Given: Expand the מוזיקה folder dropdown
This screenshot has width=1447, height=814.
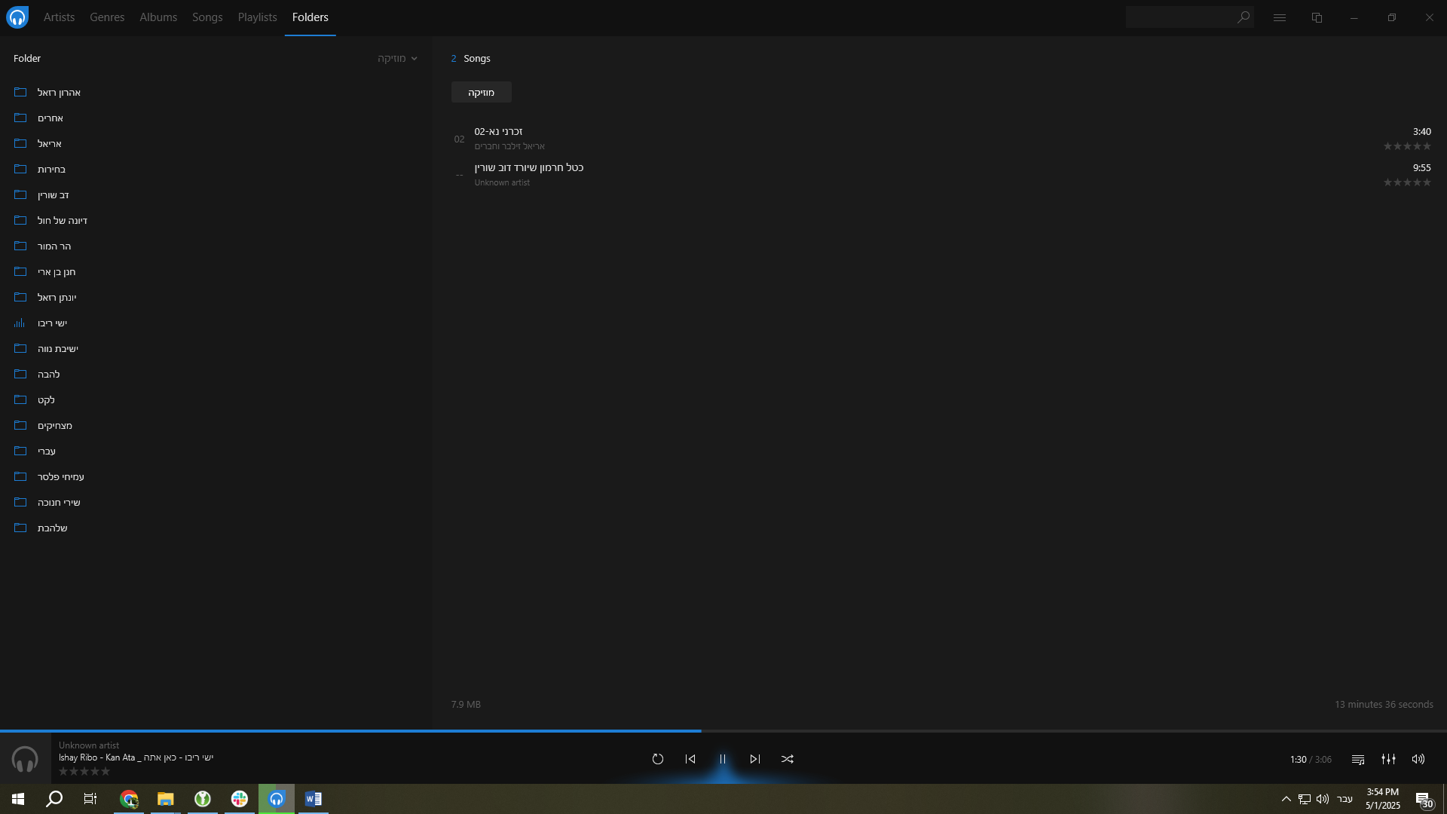Looking at the screenshot, I should click(397, 58).
